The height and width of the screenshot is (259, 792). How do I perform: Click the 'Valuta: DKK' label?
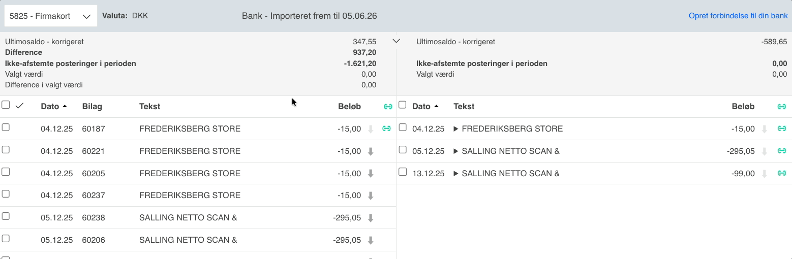125,16
